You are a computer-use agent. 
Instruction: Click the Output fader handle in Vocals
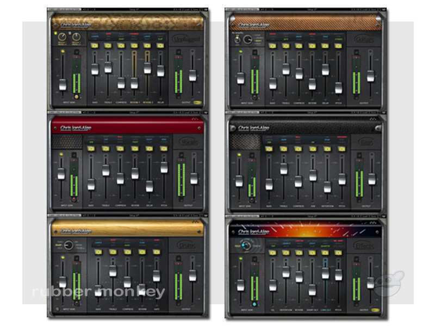click(194, 179)
